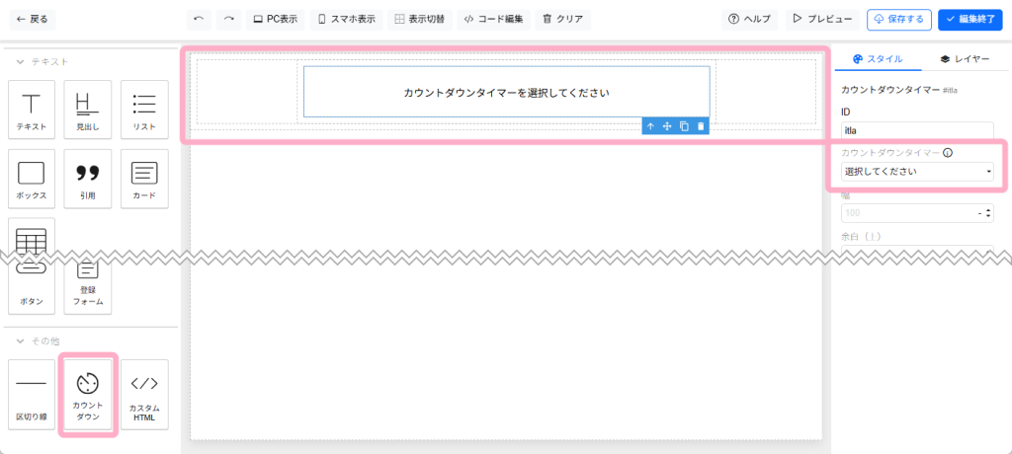The height and width of the screenshot is (454, 1012).
Task: Click the redo arrow icon
Action: (x=228, y=19)
